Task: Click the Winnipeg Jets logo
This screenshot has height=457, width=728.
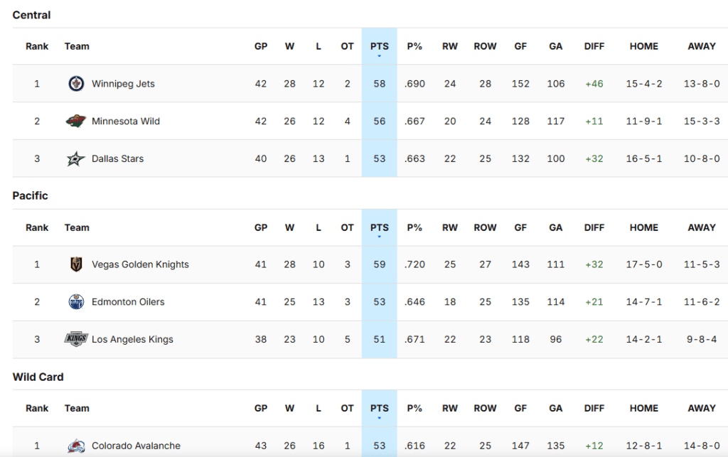Action: click(x=76, y=84)
